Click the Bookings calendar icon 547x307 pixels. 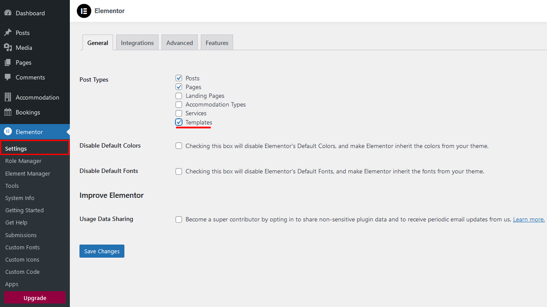point(8,112)
